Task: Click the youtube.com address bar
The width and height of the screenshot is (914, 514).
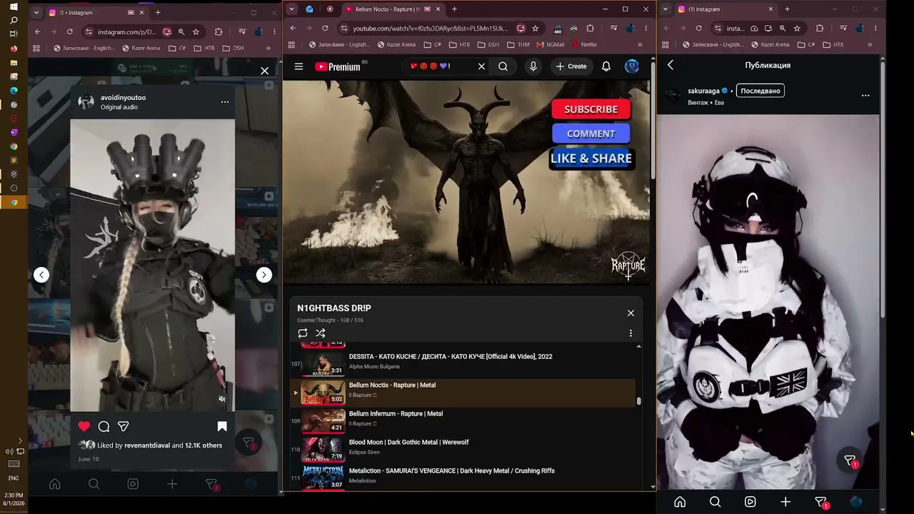Action: tap(430, 29)
